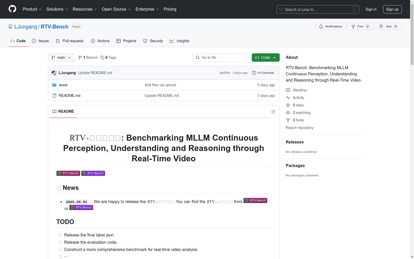Click the Notifications bell icon
This screenshot has height=259, width=414.
tap(321, 26)
